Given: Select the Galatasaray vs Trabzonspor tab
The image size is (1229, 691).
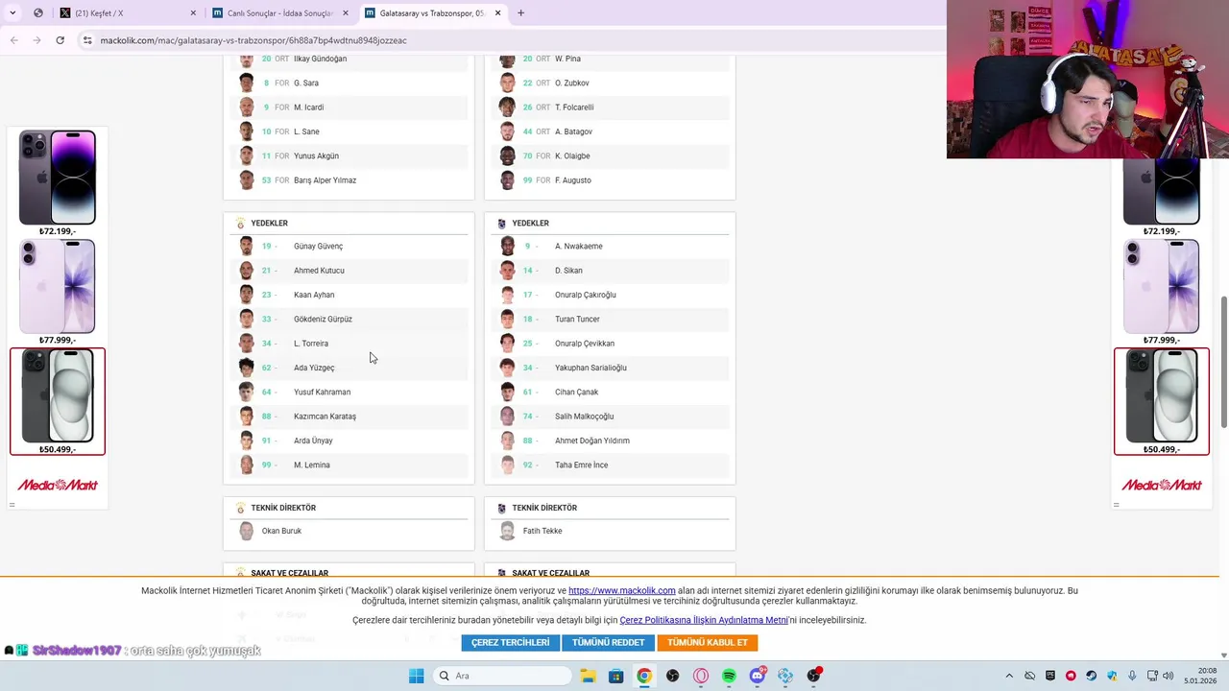Looking at the screenshot, I should [434, 13].
